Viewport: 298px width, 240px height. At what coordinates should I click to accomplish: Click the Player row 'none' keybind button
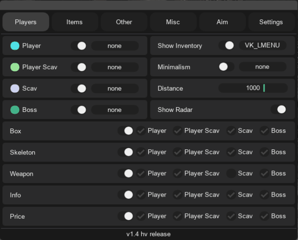115,46
